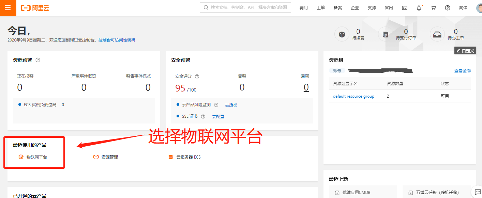The width and height of the screenshot is (482, 198).
Task: Open the user avatar menu
Action: click(479, 8)
